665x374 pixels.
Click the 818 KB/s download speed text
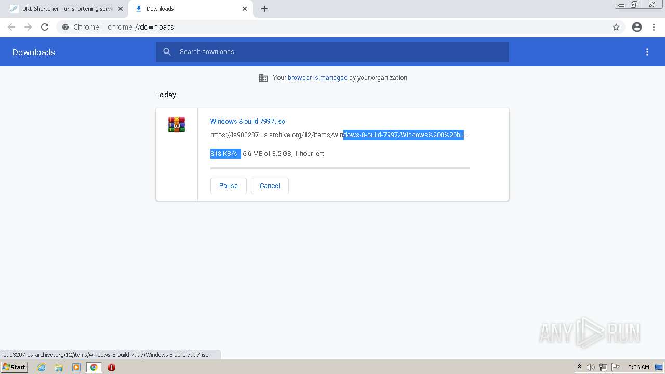224,154
